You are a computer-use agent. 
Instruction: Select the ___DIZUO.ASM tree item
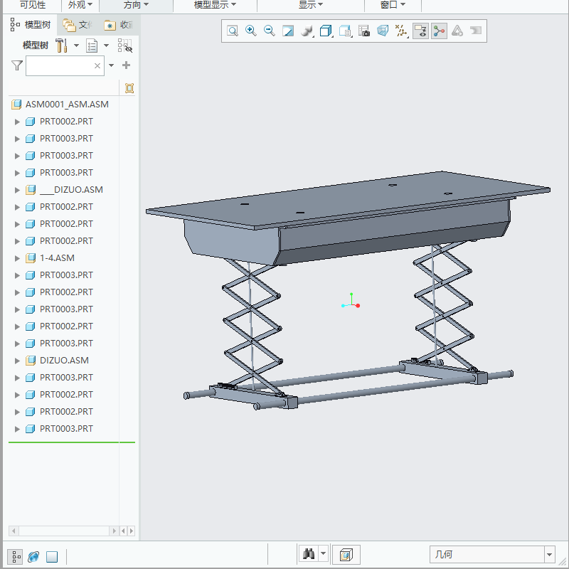pos(71,190)
